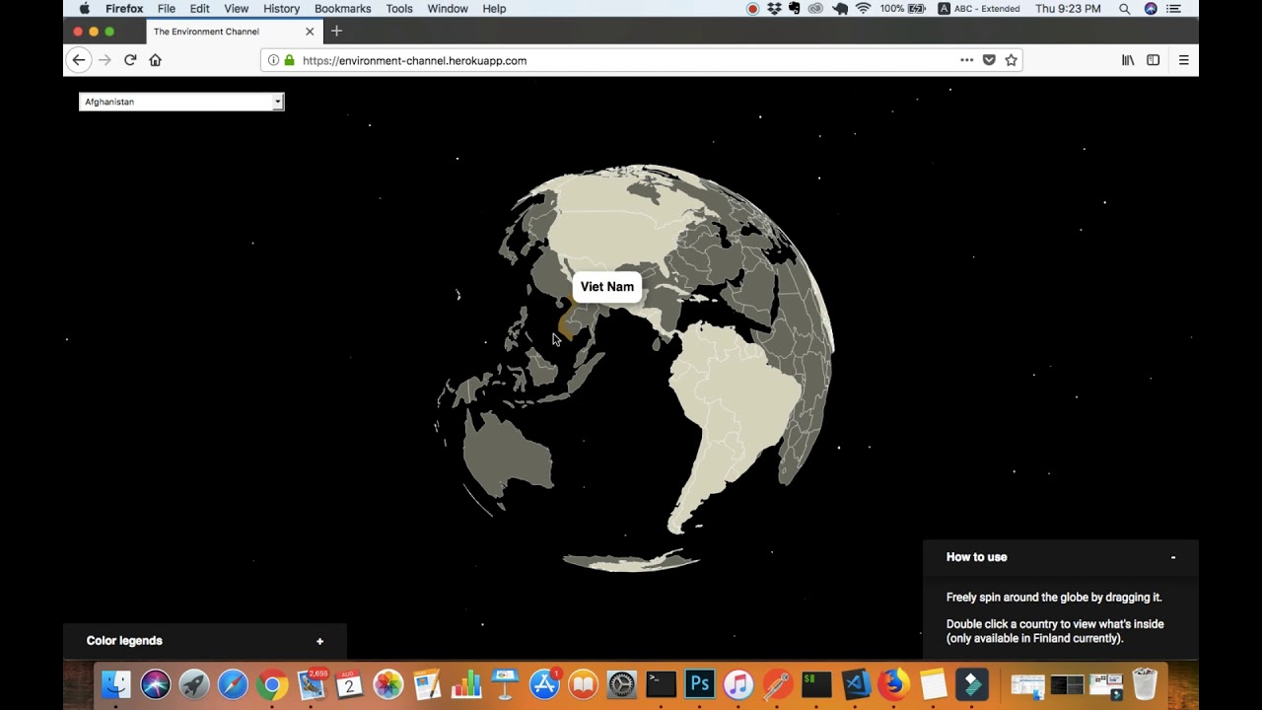Open the Help menu
This screenshot has height=710, width=1262.
click(494, 9)
